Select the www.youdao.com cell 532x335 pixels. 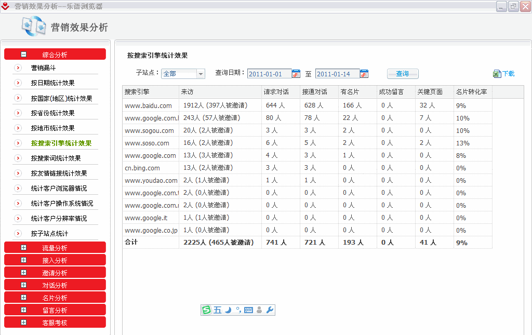(151, 180)
